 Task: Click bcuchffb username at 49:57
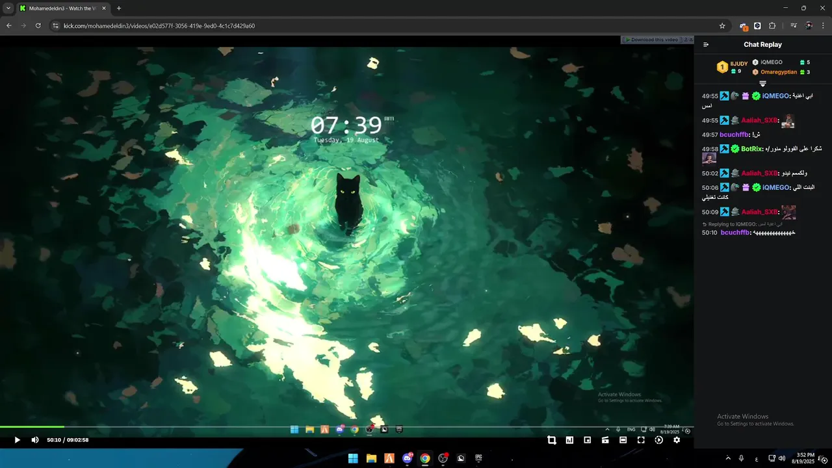point(734,135)
